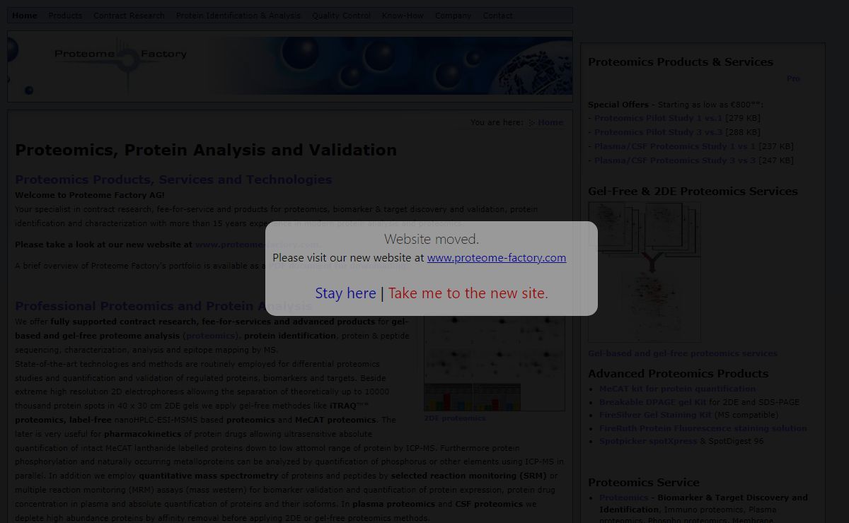
Task: Open the Know-How menu
Action: pyautogui.click(x=403, y=16)
